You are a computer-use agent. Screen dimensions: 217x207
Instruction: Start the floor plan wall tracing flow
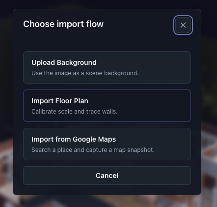(107, 106)
